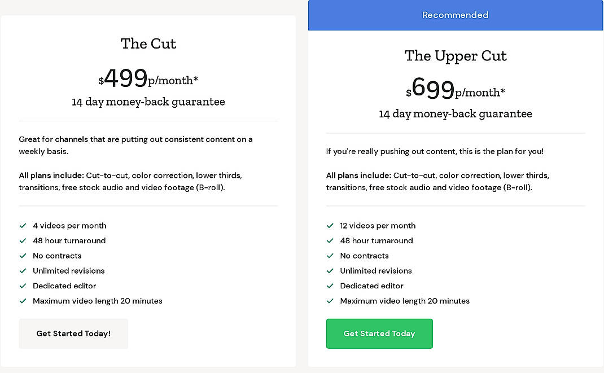Click the checkmark beside 12 videos per month
The image size is (604, 373).
pos(330,226)
